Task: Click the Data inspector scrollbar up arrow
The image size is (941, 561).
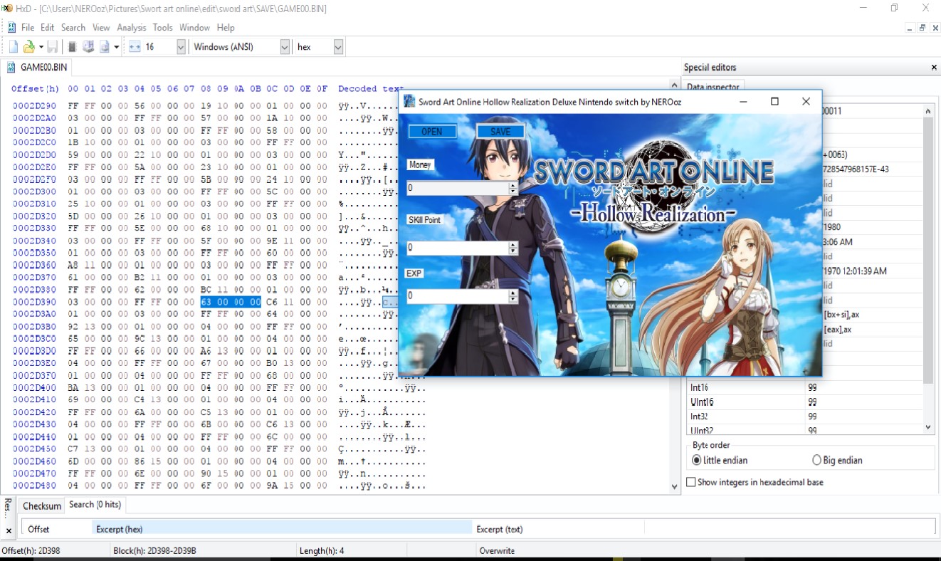Action: 928,111
